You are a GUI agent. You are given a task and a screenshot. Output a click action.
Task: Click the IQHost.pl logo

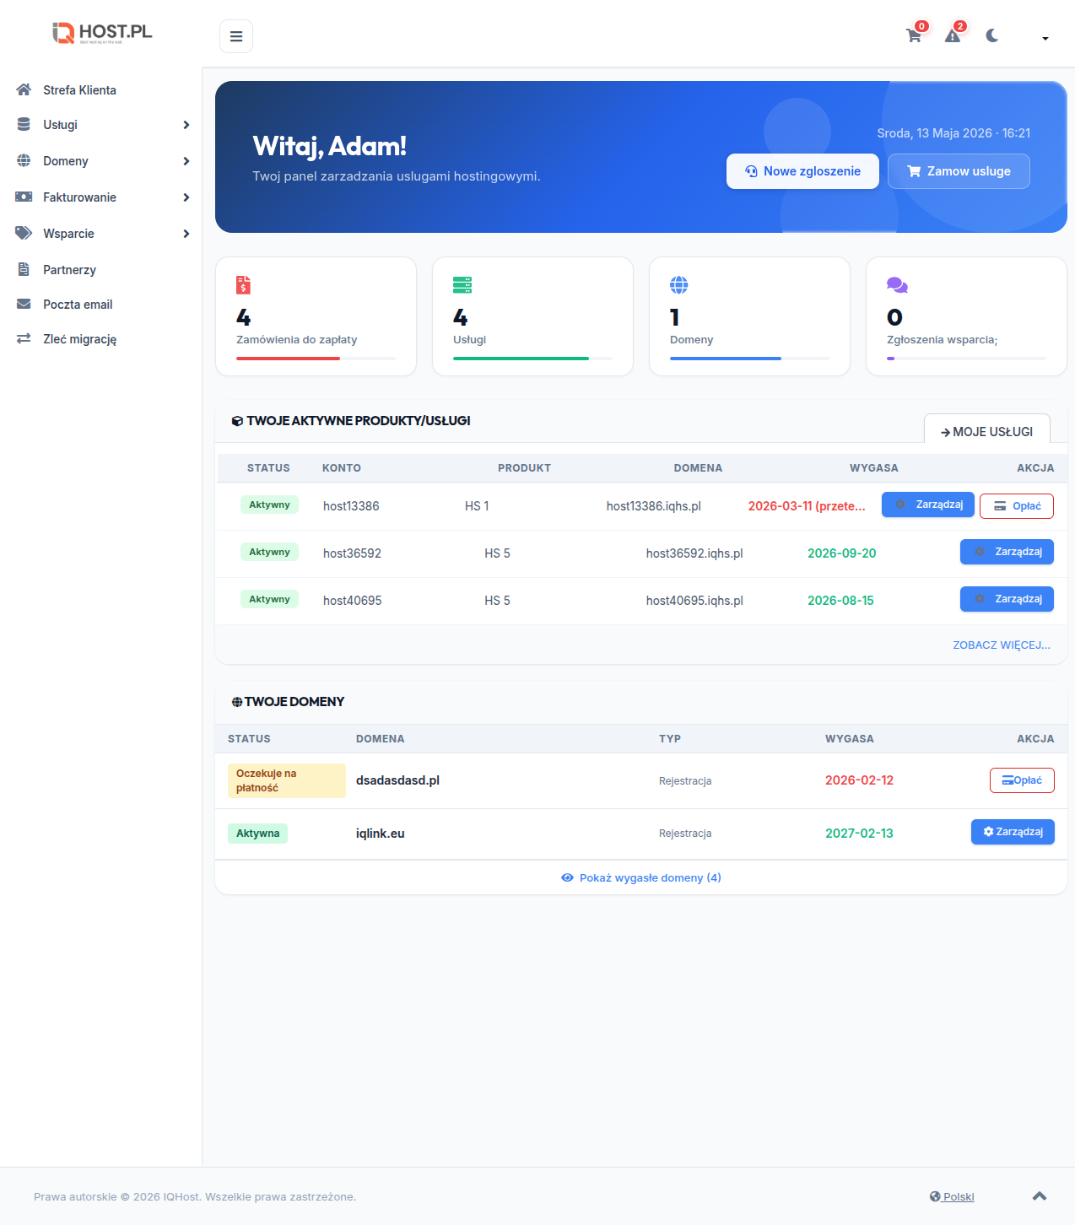point(102,32)
